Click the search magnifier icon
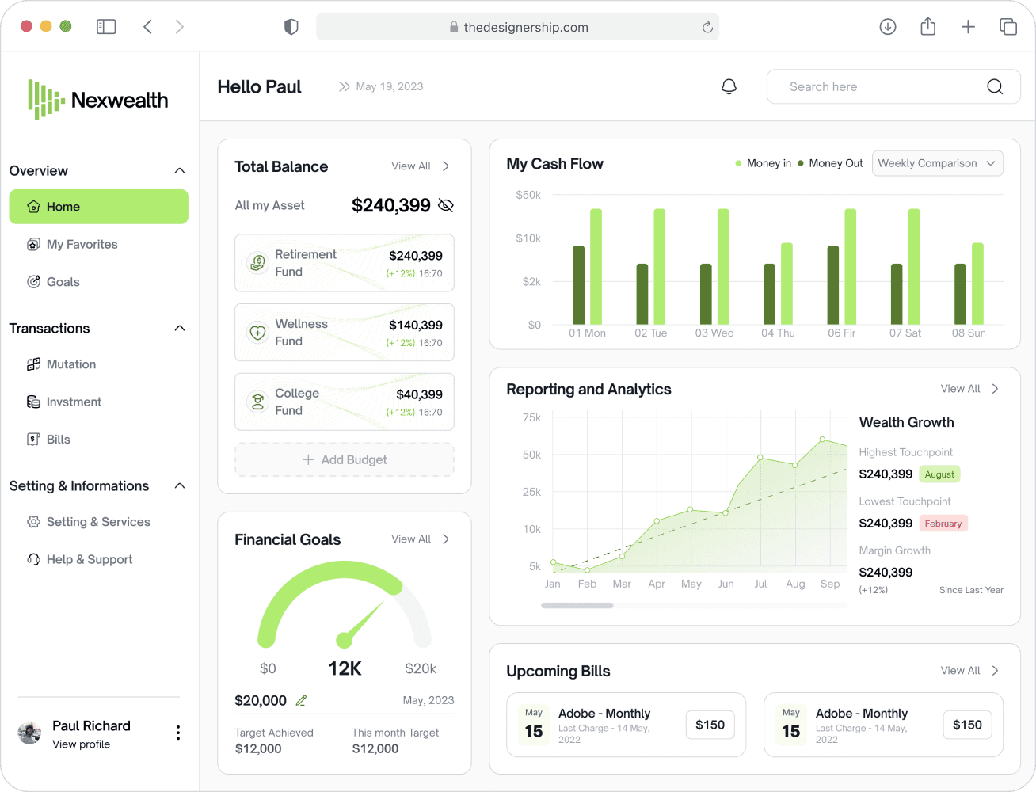The image size is (1036, 792). [x=995, y=86]
